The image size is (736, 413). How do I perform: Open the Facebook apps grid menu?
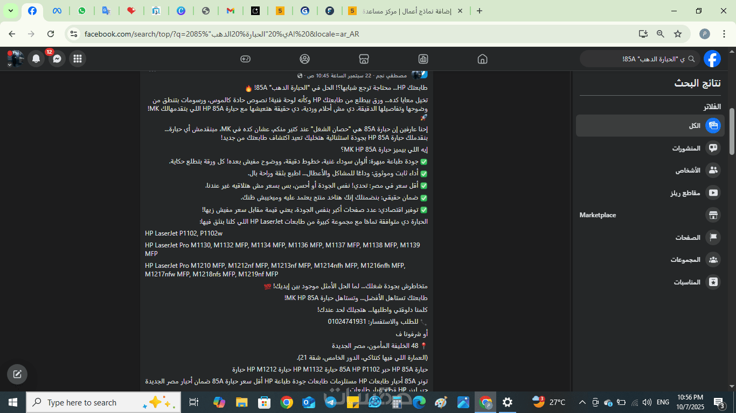78,59
